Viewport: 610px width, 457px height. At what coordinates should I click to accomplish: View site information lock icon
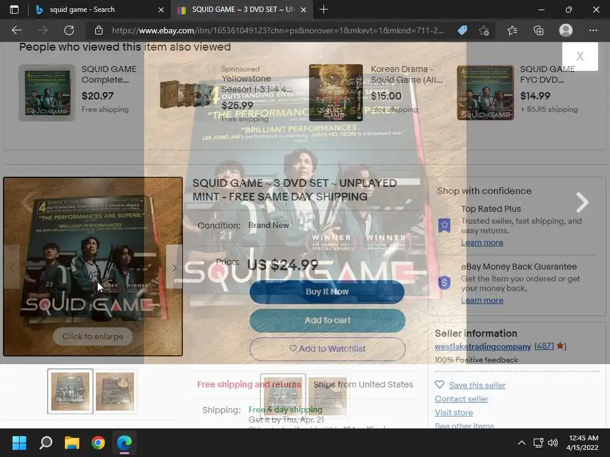99,30
